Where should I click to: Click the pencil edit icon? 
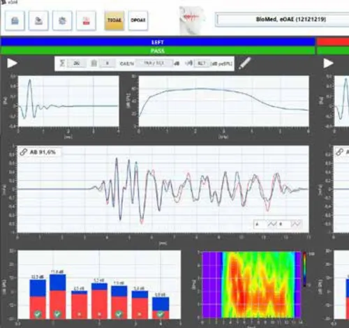(245, 64)
